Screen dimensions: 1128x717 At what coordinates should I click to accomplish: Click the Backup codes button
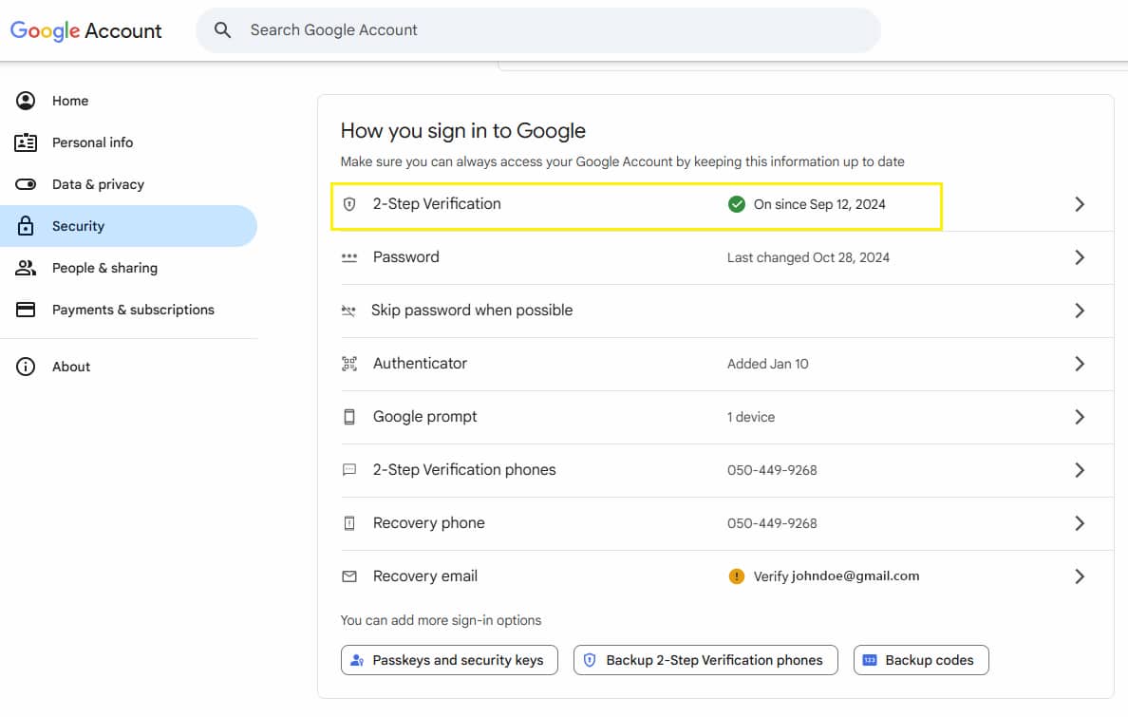(x=921, y=660)
